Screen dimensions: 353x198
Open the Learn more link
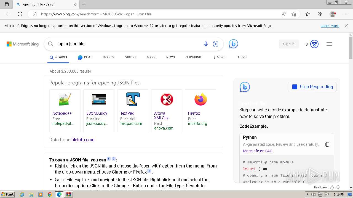pos(330,26)
